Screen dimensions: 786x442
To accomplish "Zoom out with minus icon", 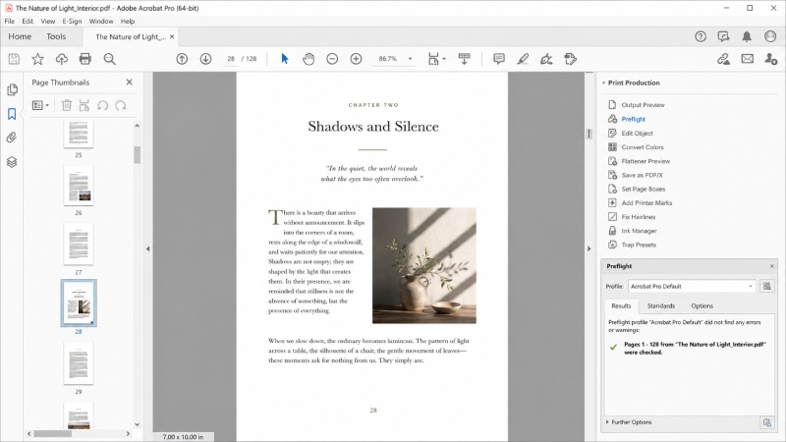I will click(x=332, y=59).
